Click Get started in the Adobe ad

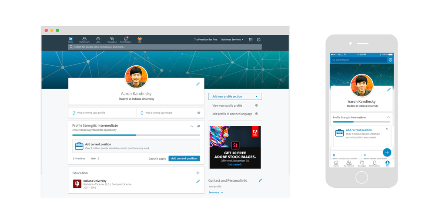pyautogui.click(x=235, y=165)
